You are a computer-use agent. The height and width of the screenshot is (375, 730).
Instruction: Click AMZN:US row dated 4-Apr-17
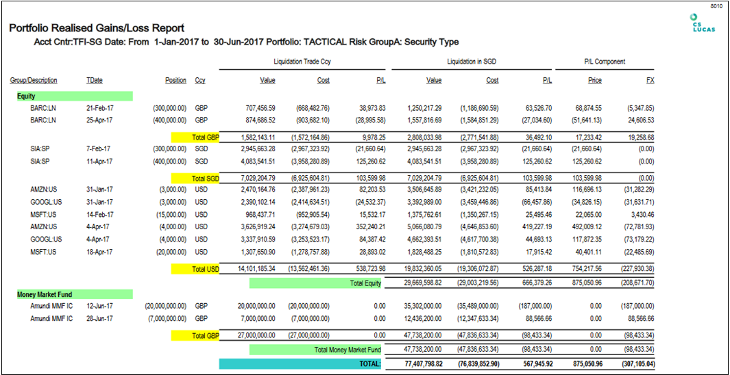coord(342,228)
